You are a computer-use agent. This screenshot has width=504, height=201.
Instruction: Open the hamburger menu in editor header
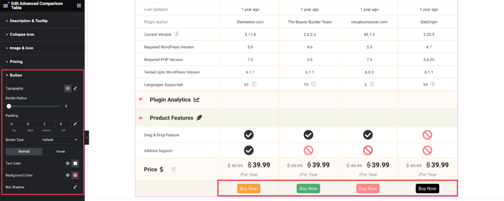pos(5,5)
